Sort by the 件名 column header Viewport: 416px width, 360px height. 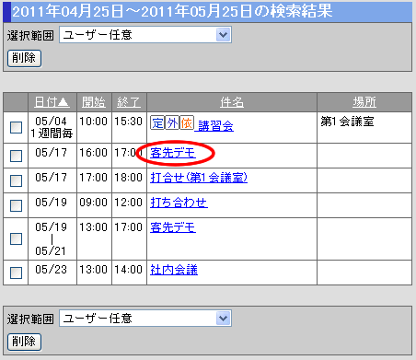(x=232, y=102)
